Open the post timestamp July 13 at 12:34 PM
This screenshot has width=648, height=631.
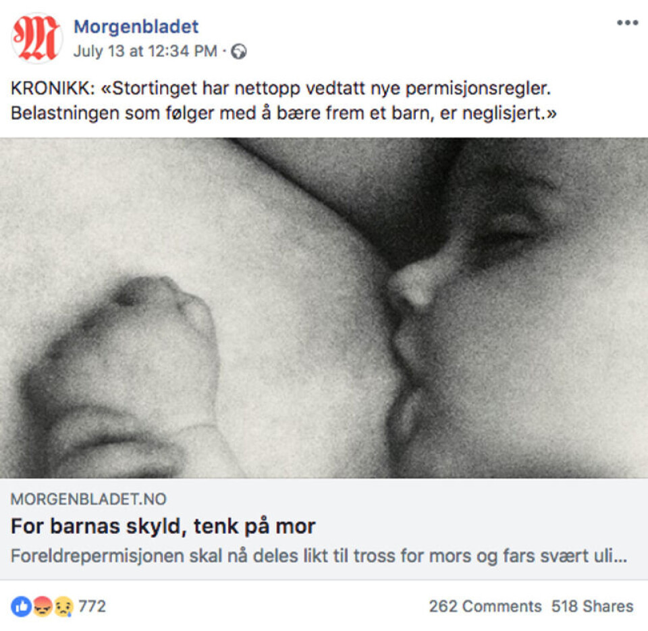click(145, 51)
